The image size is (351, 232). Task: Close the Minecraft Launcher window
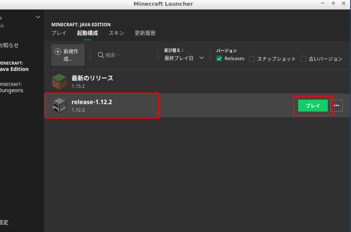pyautogui.click(x=344, y=3)
